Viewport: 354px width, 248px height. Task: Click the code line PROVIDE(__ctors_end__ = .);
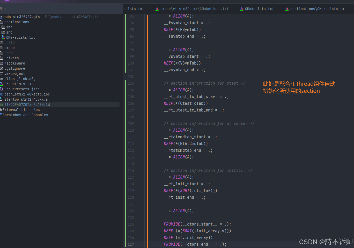pos(195,244)
